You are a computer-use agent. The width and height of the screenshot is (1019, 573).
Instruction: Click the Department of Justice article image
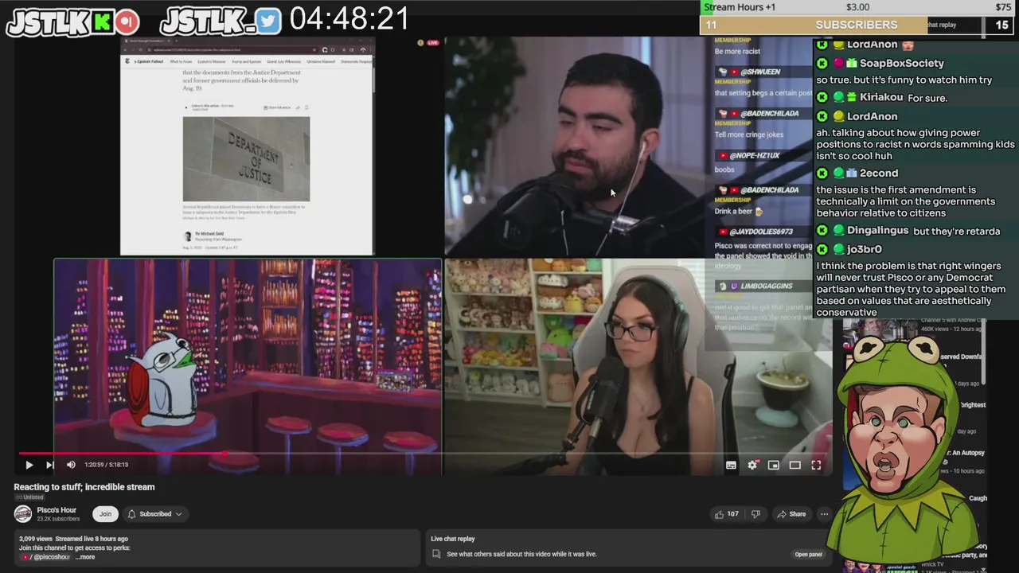[246, 159]
